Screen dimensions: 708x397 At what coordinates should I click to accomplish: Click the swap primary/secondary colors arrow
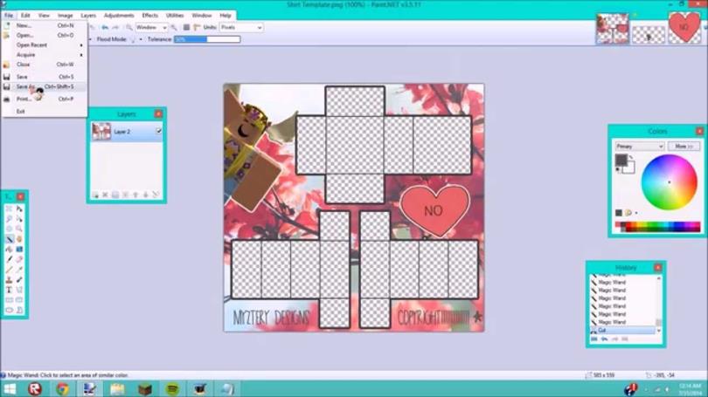(x=631, y=157)
